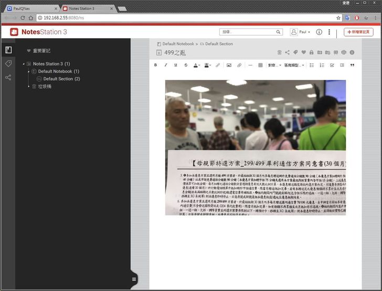Toggle italic formatting
The height and width of the screenshot is (291, 382).
tap(166, 65)
